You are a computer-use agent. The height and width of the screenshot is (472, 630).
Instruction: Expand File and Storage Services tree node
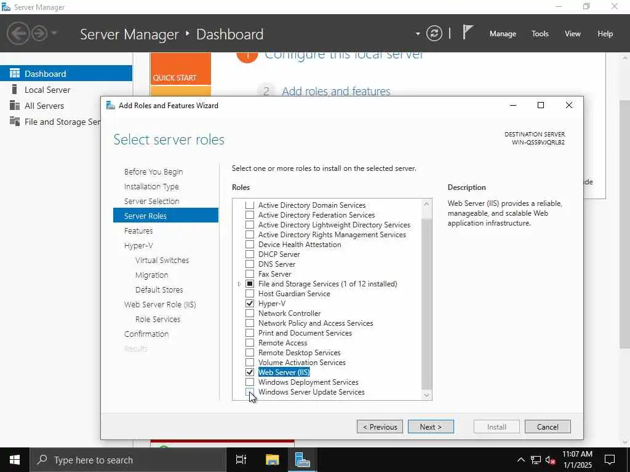tap(239, 284)
